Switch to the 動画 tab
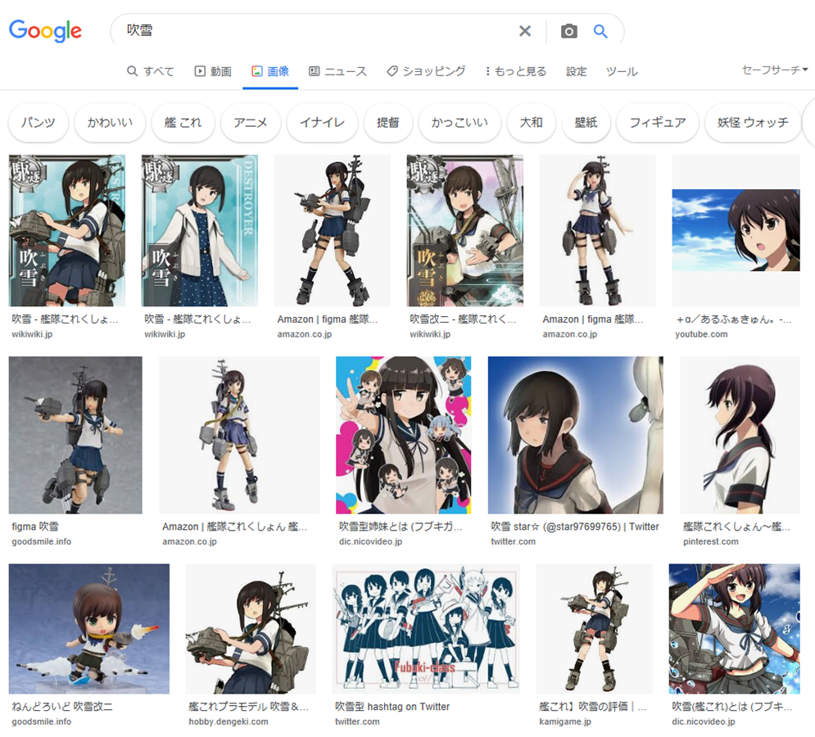 [x=213, y=71]
